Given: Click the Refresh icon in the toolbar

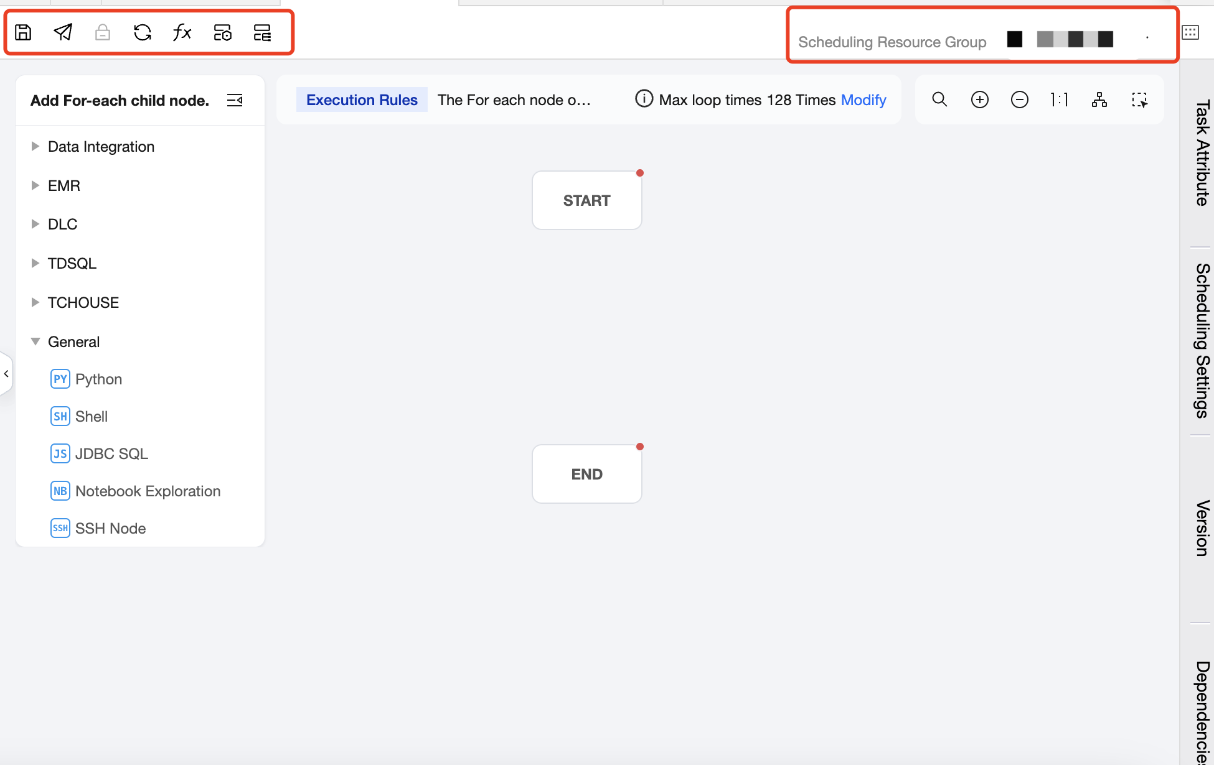Looking at the screenshot, I should (x=143, y=32).
